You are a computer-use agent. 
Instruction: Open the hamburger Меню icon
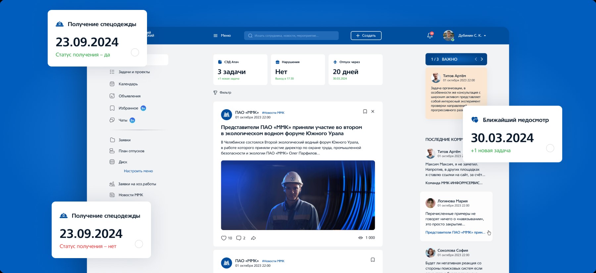[216, 35]
